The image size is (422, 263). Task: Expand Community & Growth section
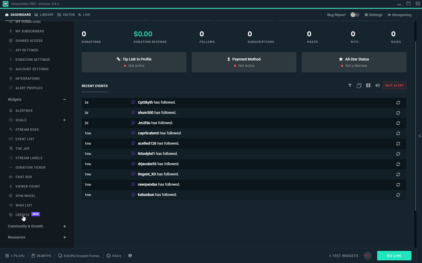click(65, 226)
